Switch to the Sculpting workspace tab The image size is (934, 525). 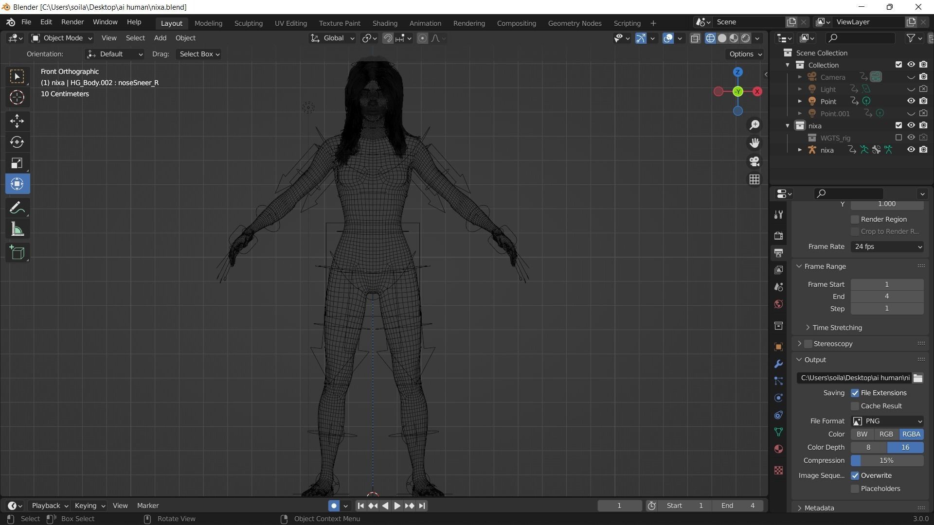(x=248, y=23)
